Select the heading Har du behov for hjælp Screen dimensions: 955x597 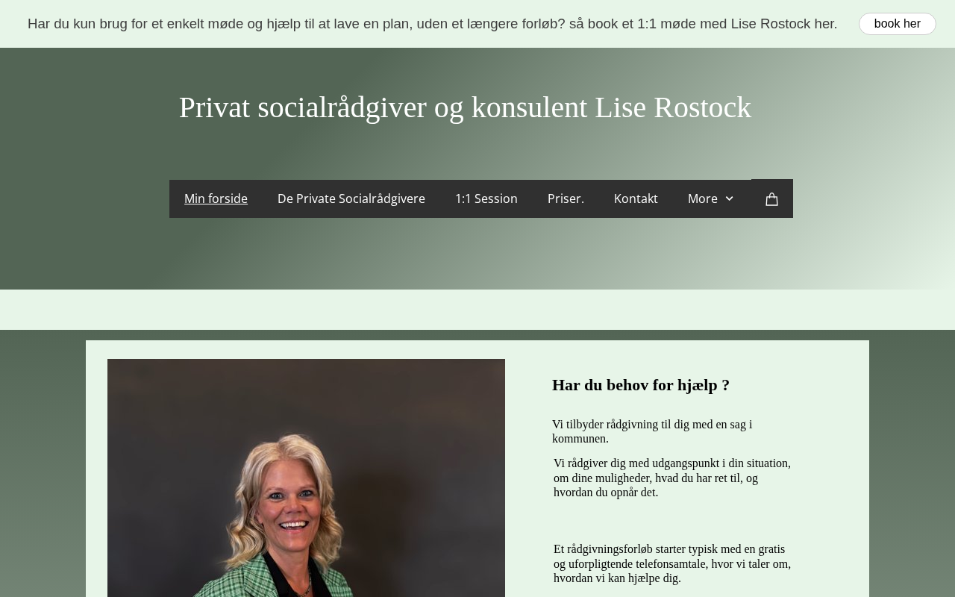click(641, 385)
